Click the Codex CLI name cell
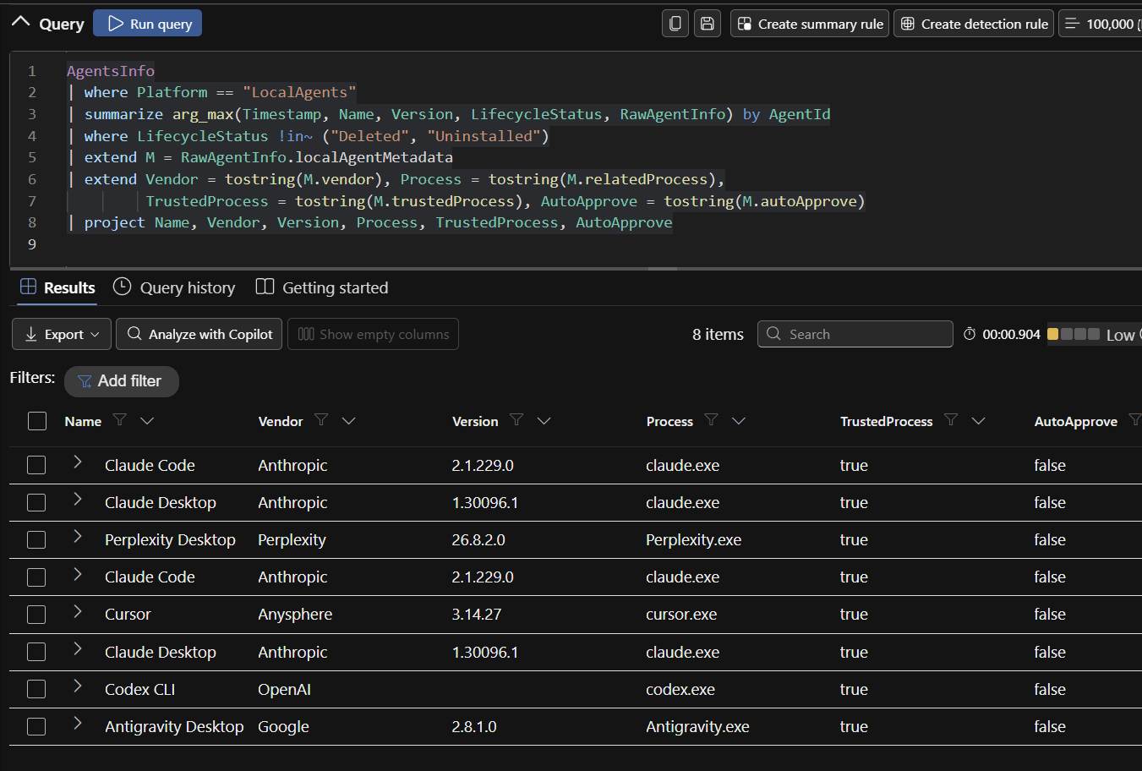This screenshot has width=1142, height=771. (139, 689)
